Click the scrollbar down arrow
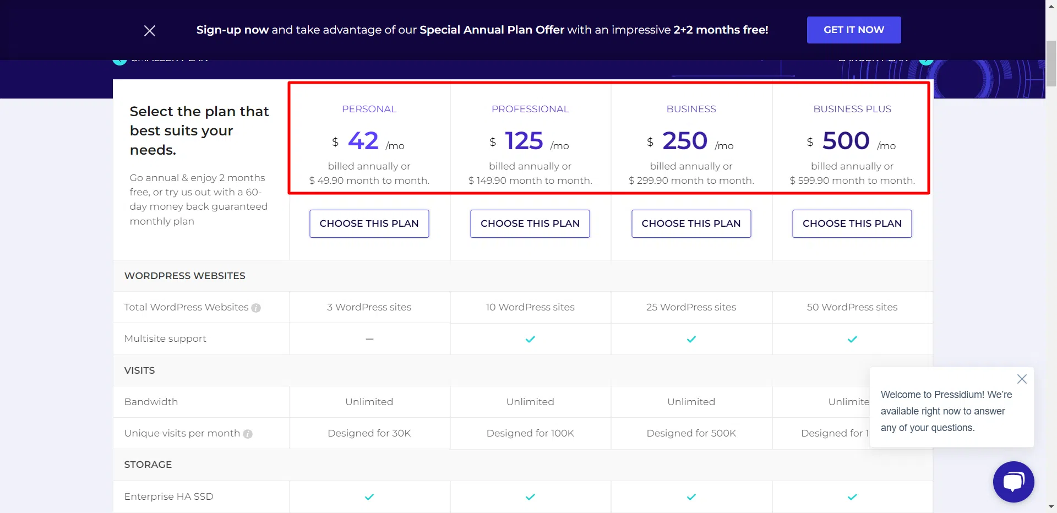 click(1051, 507)
